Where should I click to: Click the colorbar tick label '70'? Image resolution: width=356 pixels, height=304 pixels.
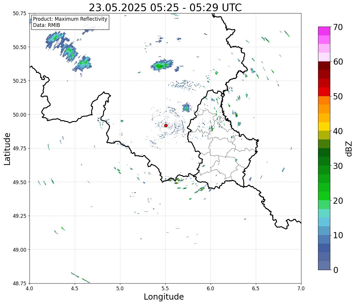[338, 27]
